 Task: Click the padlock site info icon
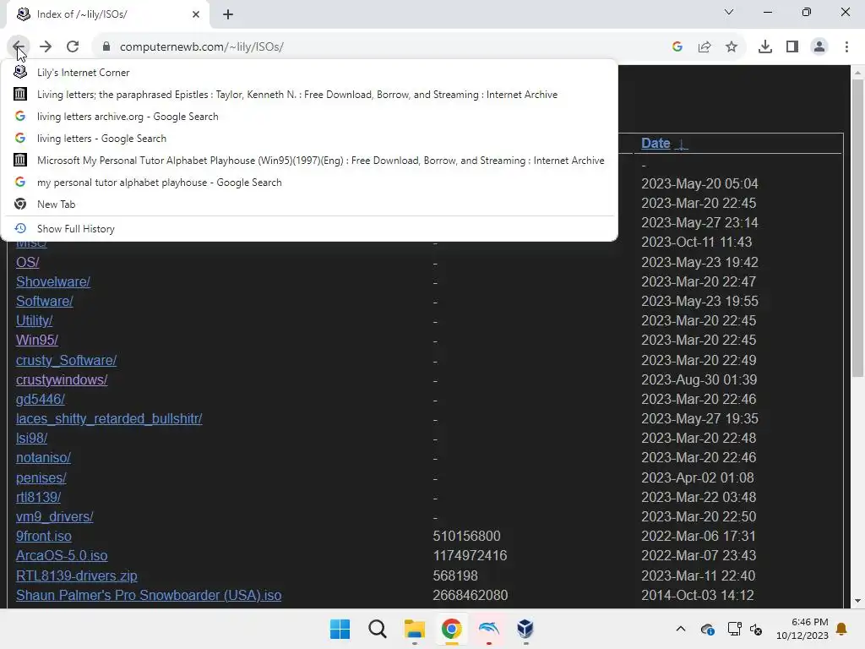point(106,46)
